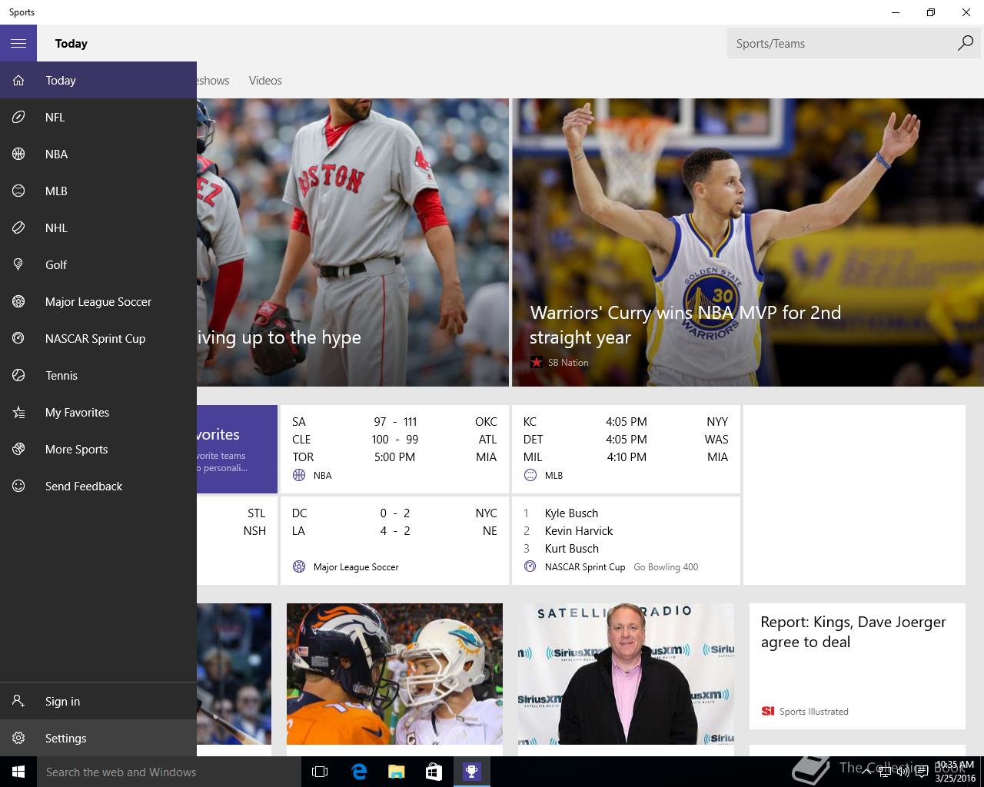This screenshot has height=787, width=984.
Task: Click the Send Feedback smiley icon
Action: [18, 486]
